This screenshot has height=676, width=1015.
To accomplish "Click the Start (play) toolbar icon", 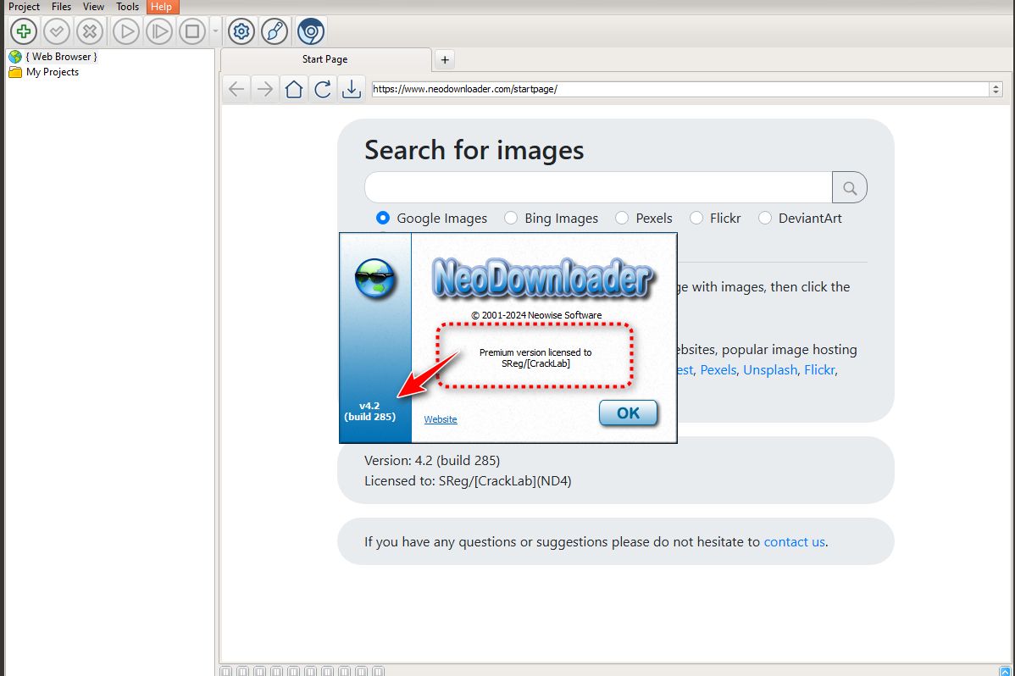I will click(x=126, y=31).
